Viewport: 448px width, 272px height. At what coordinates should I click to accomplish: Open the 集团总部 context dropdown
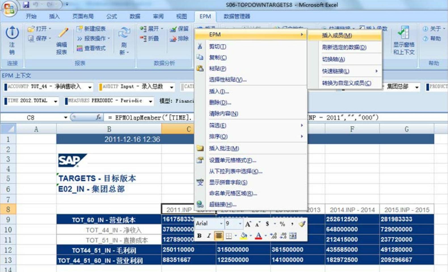pyautogui.click(x=417, y=87)
